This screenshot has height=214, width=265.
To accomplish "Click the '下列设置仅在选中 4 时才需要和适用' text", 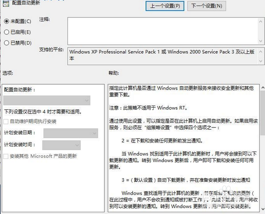I will 43,111.
